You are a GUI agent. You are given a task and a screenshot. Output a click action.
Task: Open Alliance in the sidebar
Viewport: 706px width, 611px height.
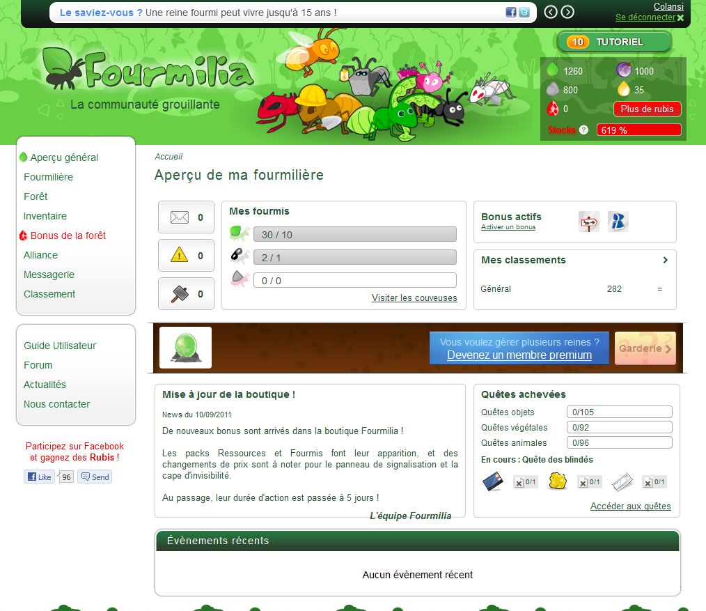point(40,255)
